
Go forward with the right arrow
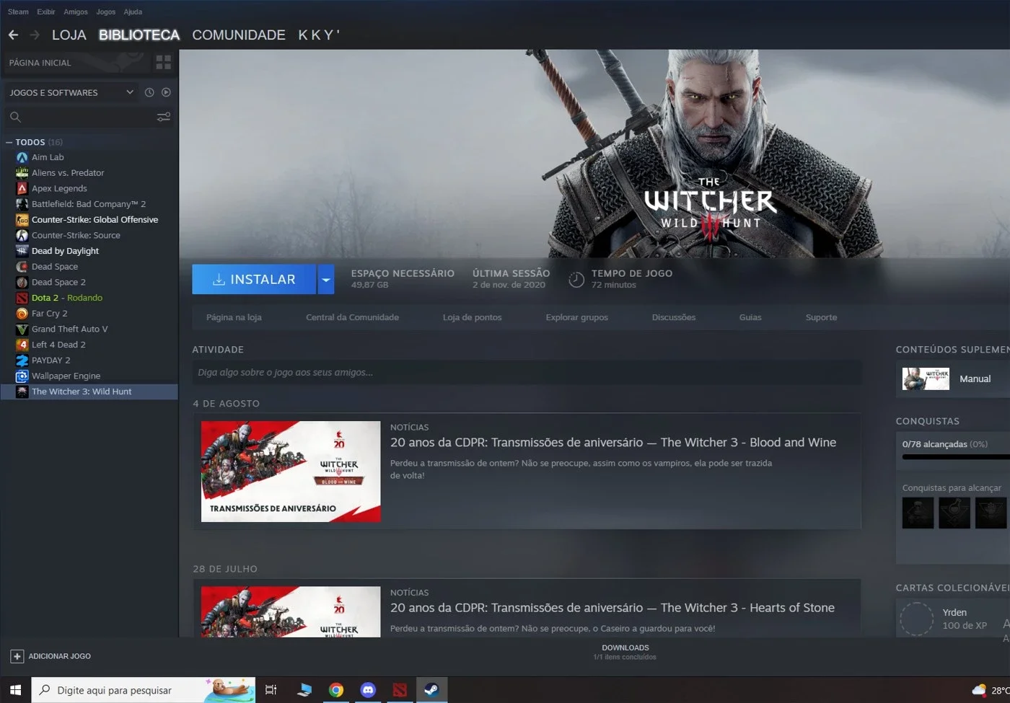35,35
